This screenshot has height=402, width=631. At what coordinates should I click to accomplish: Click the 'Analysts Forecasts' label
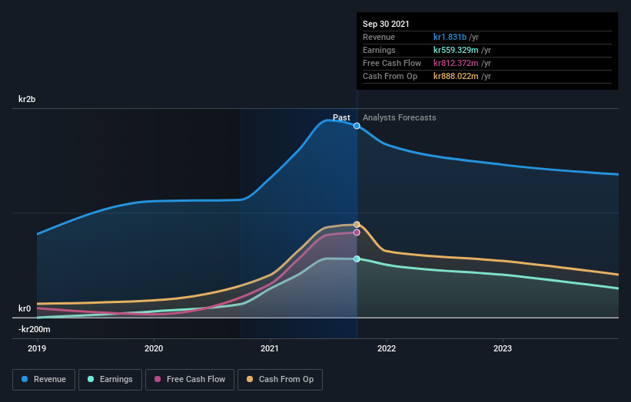[399, 117]
